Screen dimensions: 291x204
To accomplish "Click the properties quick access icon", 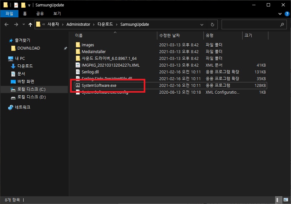I will [x=16, y=5].
